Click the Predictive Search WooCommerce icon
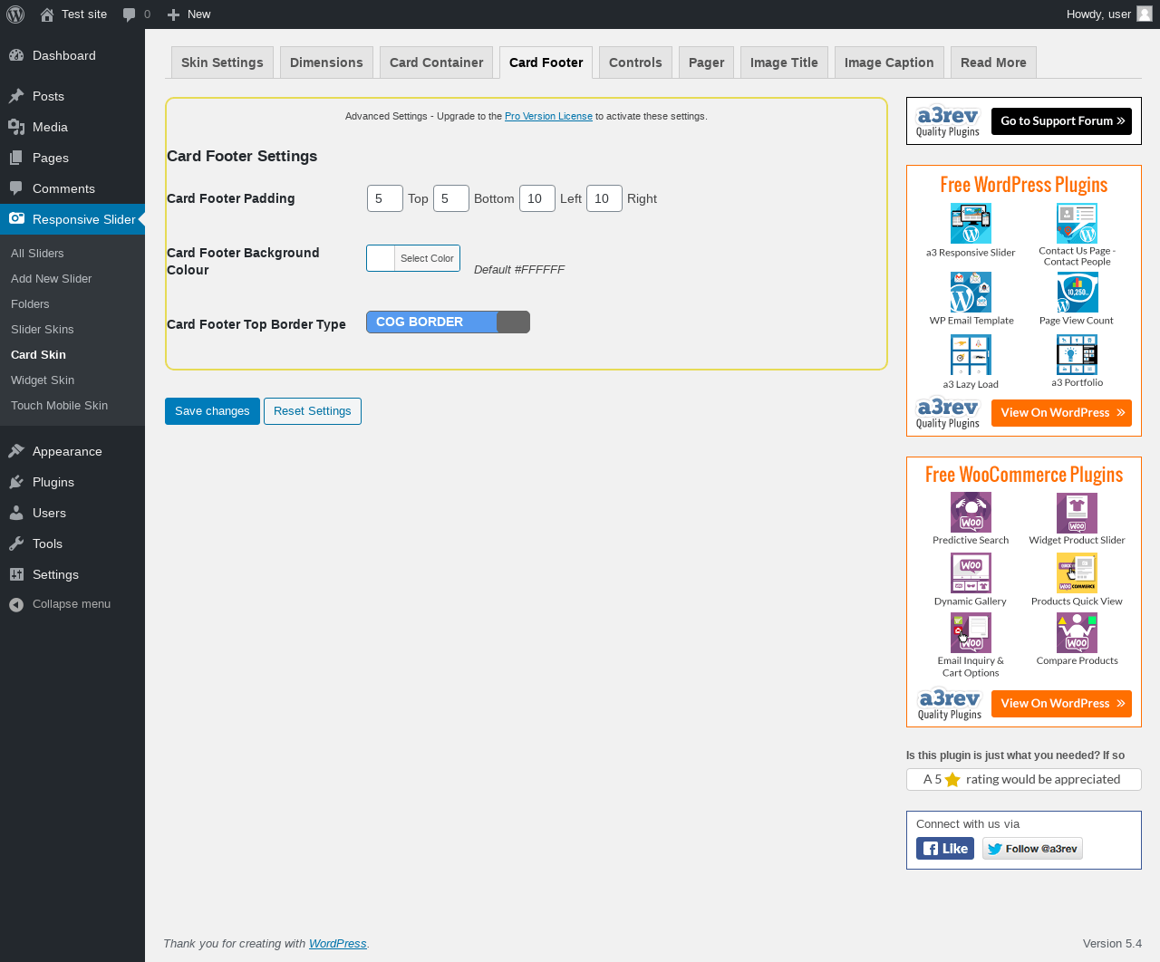Screen dimensions: 1160x962 tap(971, 513)
